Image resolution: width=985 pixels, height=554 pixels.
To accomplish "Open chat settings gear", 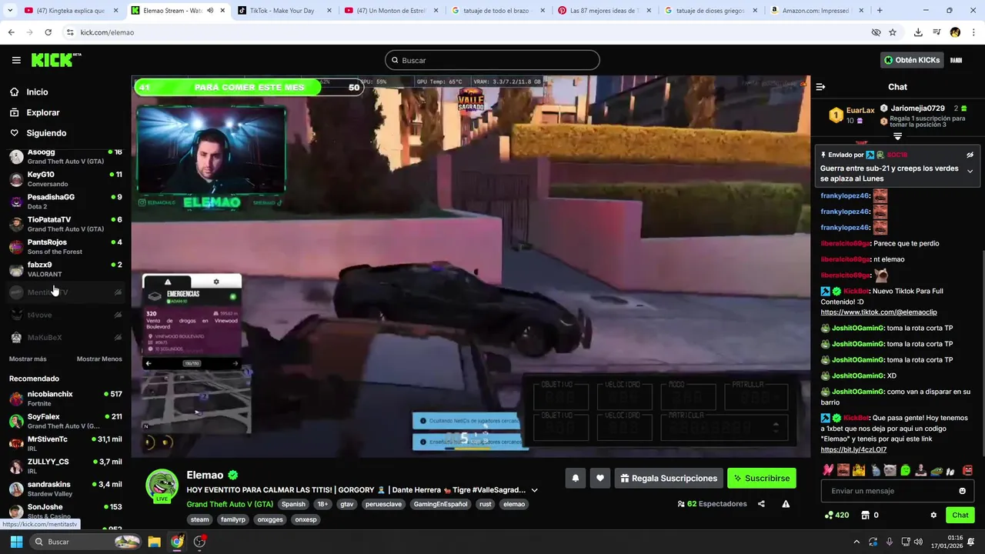I will [933, 515].
